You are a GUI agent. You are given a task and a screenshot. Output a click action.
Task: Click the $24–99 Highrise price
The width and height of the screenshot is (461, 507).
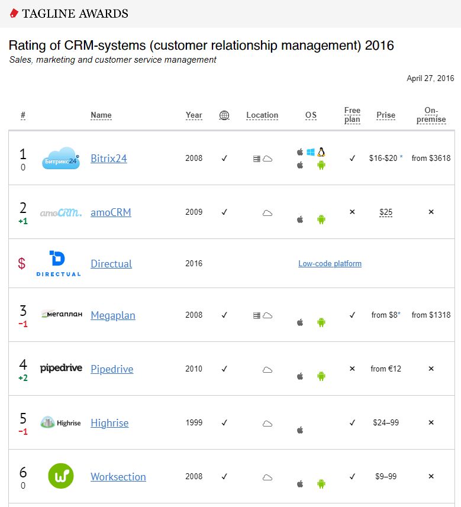tap(386, 422)
